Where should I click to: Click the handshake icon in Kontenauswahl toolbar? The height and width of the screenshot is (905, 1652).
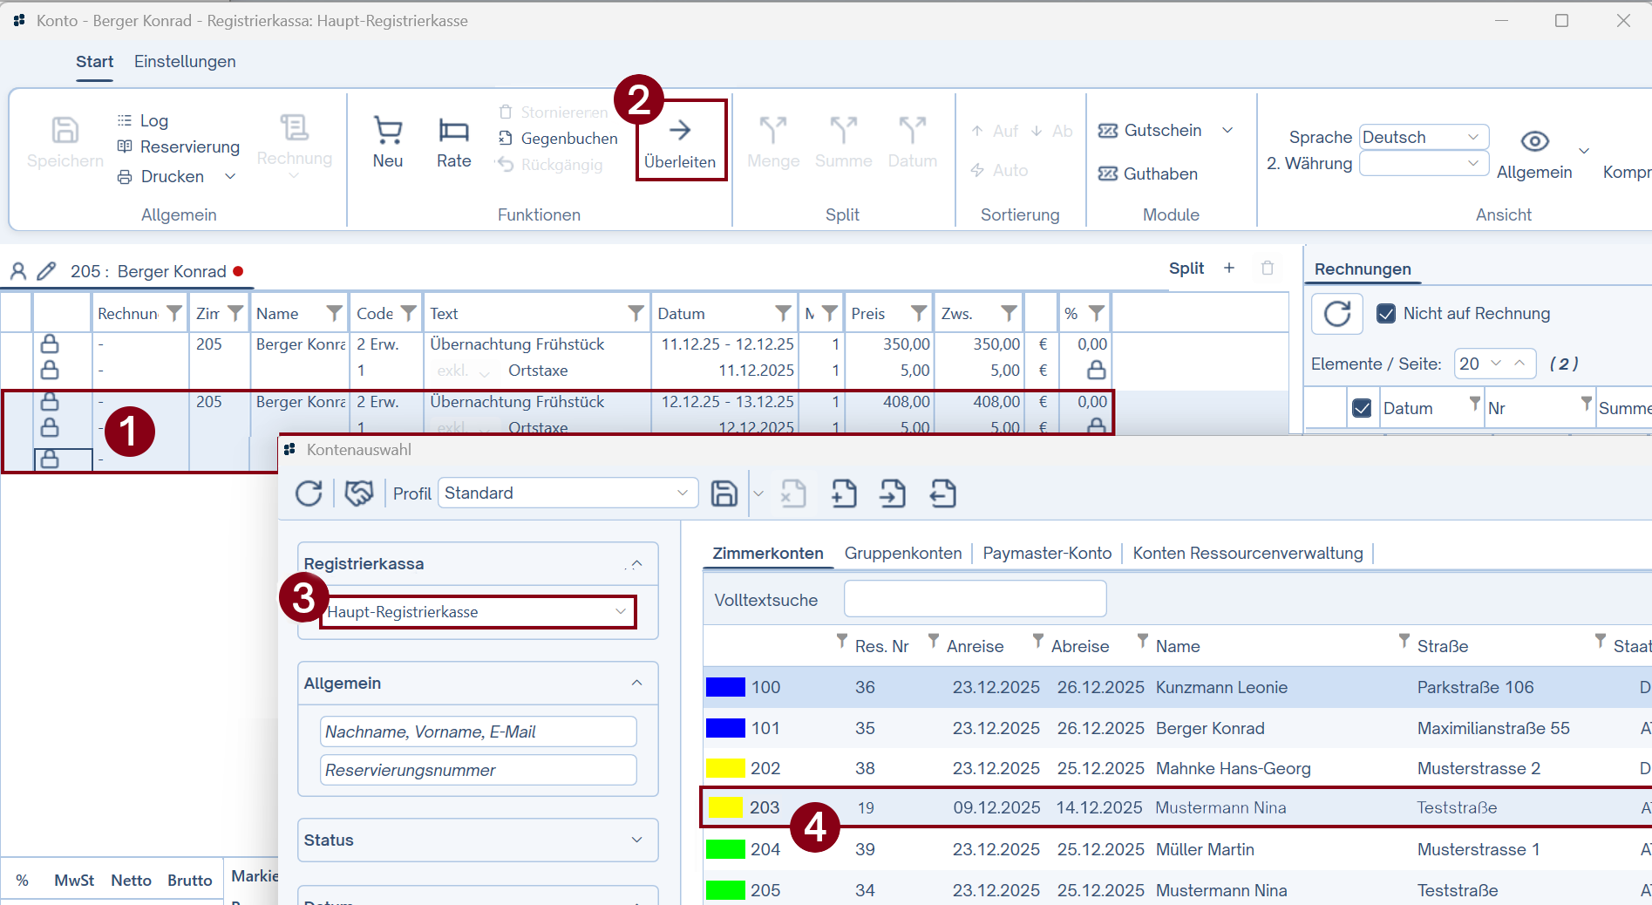click(x=358, y=493)
